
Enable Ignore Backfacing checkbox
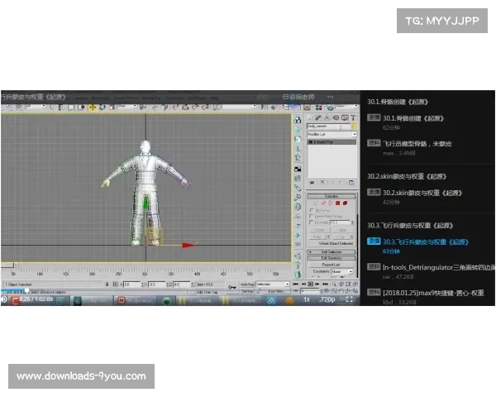point(311,217)
